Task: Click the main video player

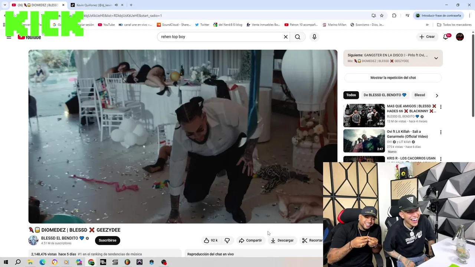Action: (183, 136)
